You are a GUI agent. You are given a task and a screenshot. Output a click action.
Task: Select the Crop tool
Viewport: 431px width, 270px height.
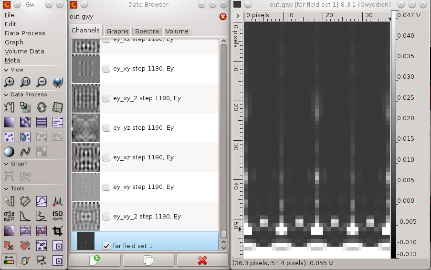(58, 231)
